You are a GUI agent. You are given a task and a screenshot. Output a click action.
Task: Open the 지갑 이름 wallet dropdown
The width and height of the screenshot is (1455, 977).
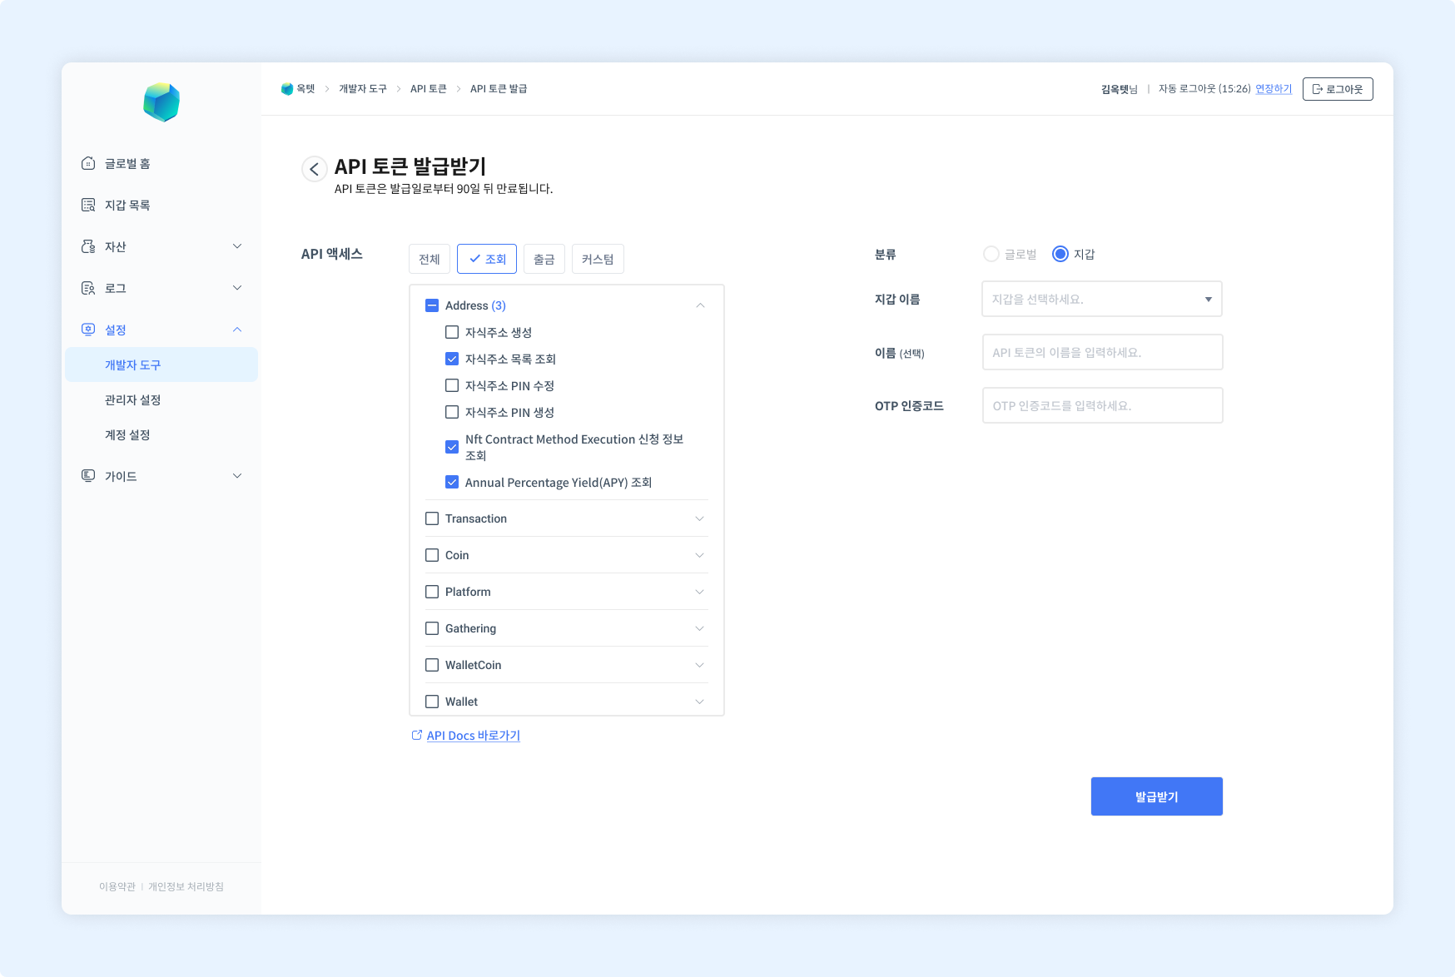point(1102,299)
